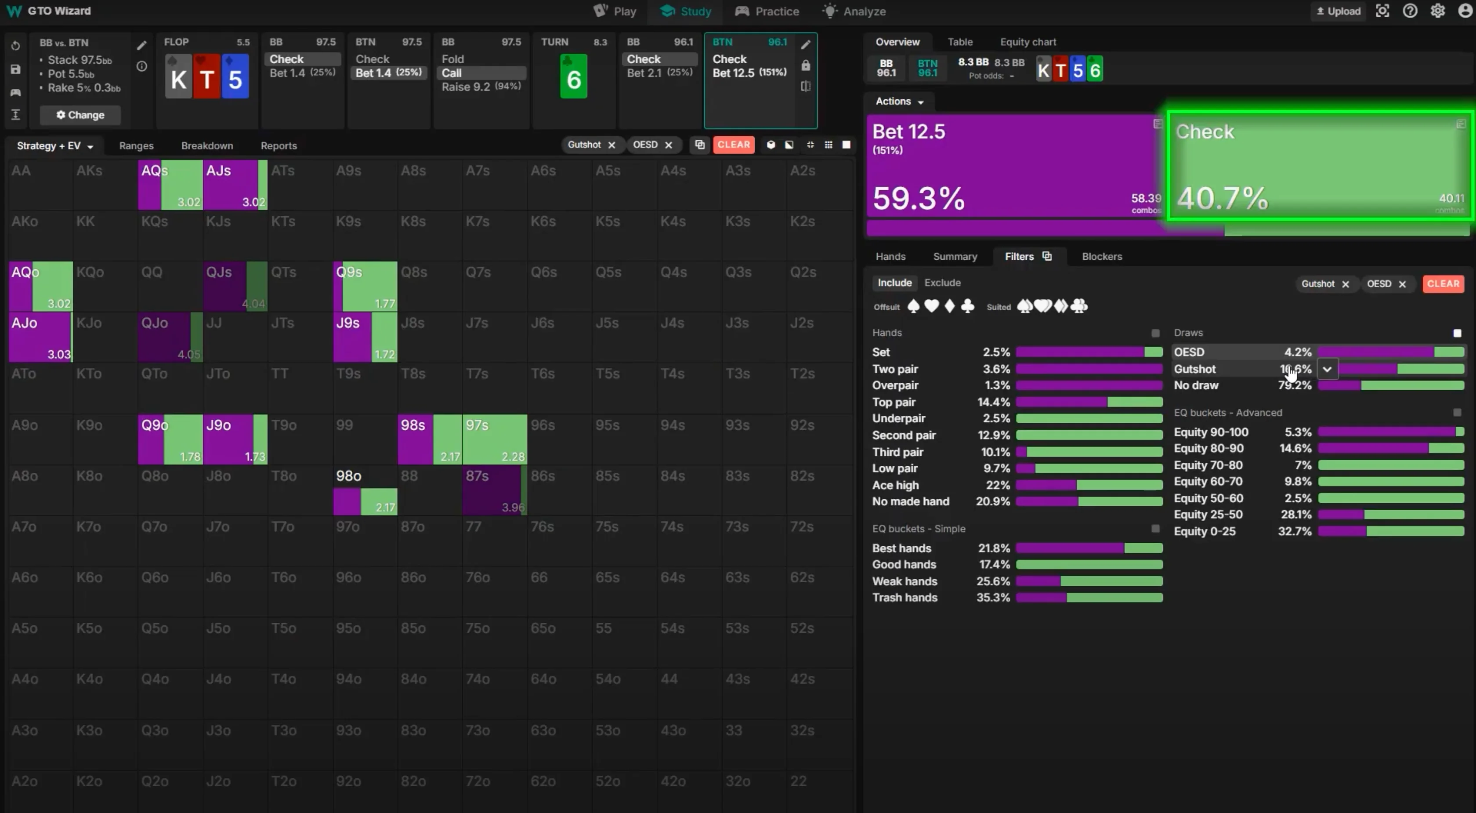1476x813 pixels.
Task: Click the info icon beside spot details
Action: [x=141, y=66]
